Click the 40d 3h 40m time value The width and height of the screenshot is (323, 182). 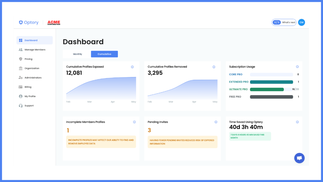coord(246,127)
